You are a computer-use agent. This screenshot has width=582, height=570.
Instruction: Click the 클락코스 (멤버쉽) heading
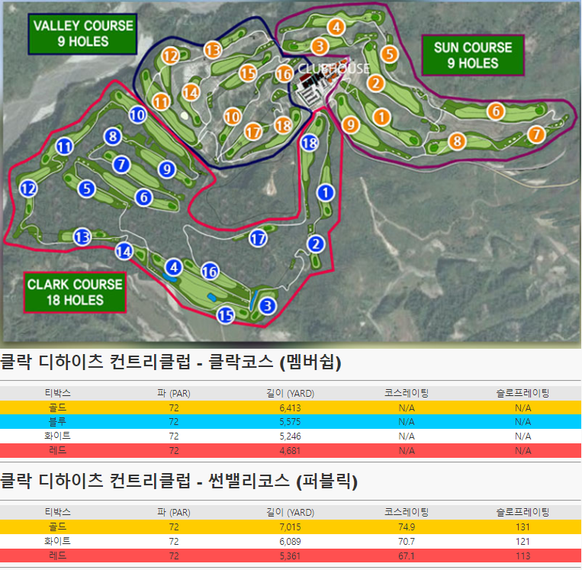(x=275, y=362)
